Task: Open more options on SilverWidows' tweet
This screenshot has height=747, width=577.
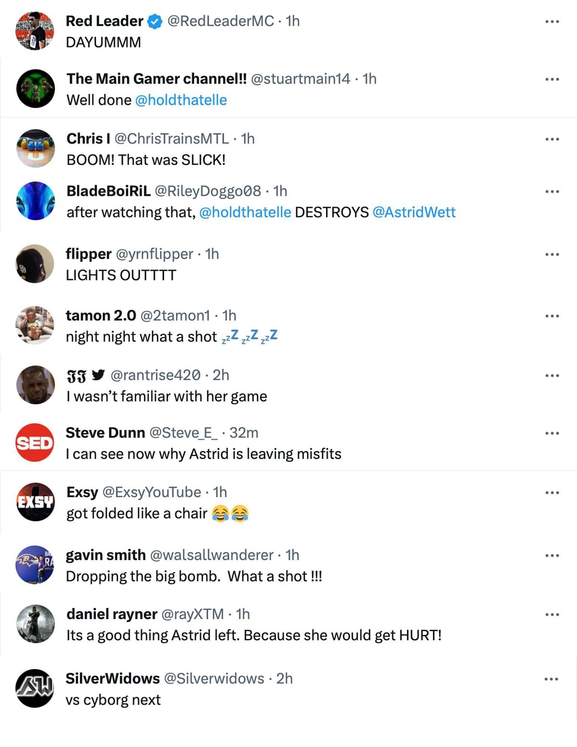Action: [552, 679]
